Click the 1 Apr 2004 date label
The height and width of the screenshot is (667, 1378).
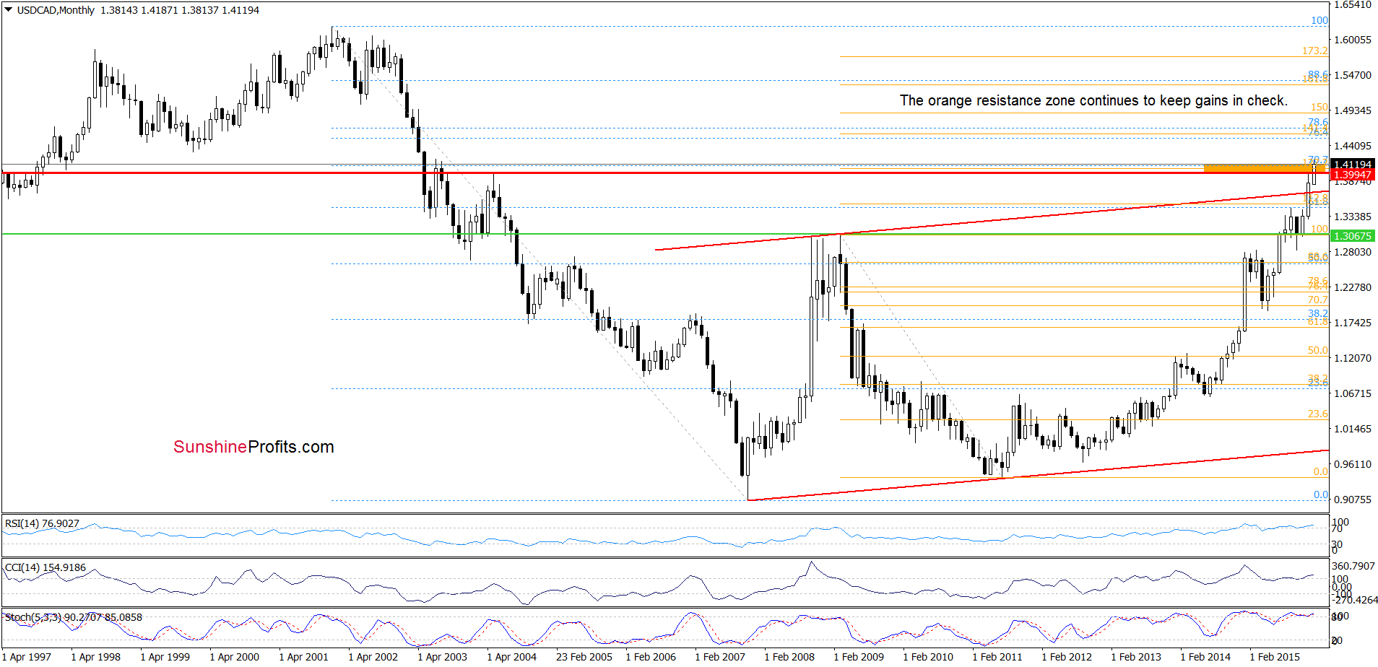(x=512, y=657)
